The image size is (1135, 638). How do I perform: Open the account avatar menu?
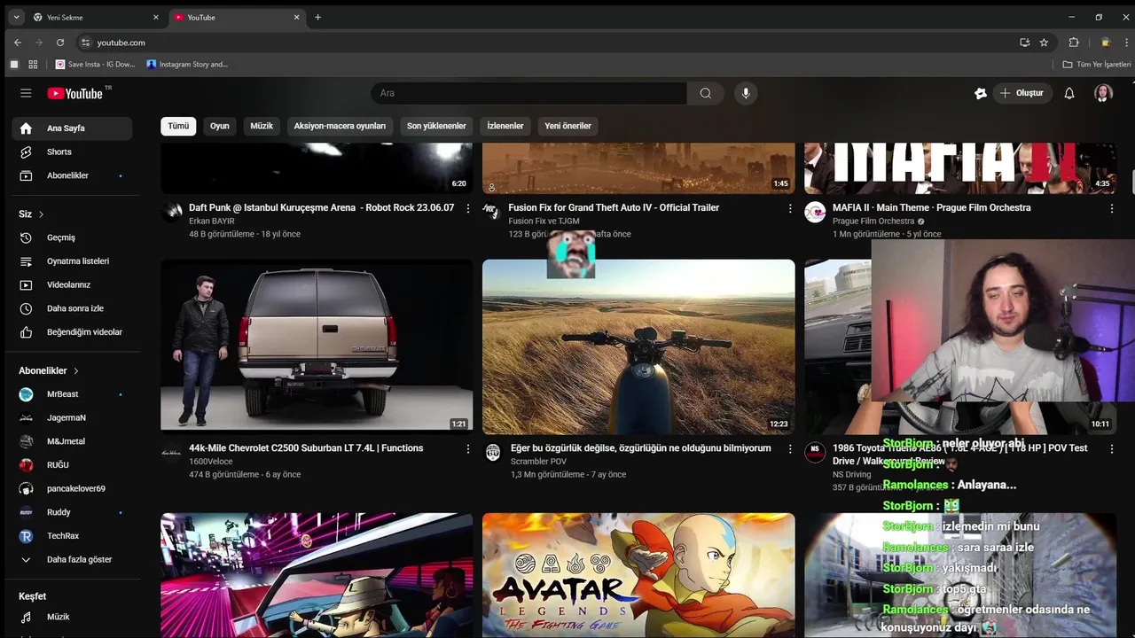(x=1103, y=93)
